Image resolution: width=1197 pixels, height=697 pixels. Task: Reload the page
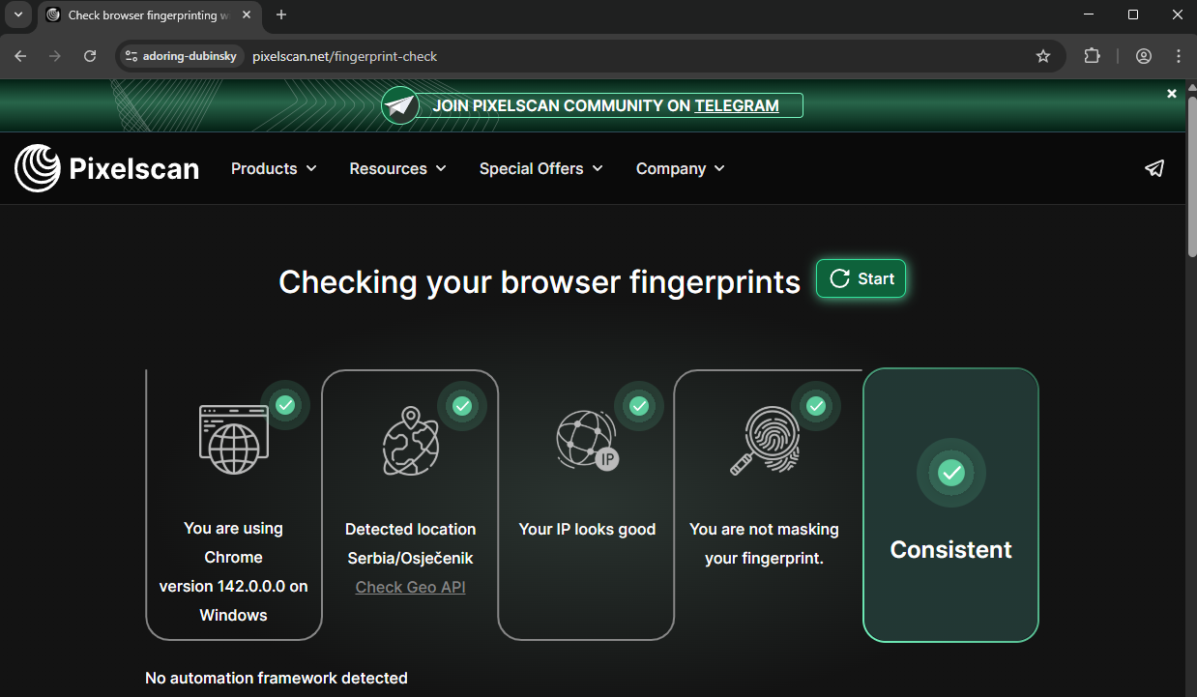click(90, 56)
